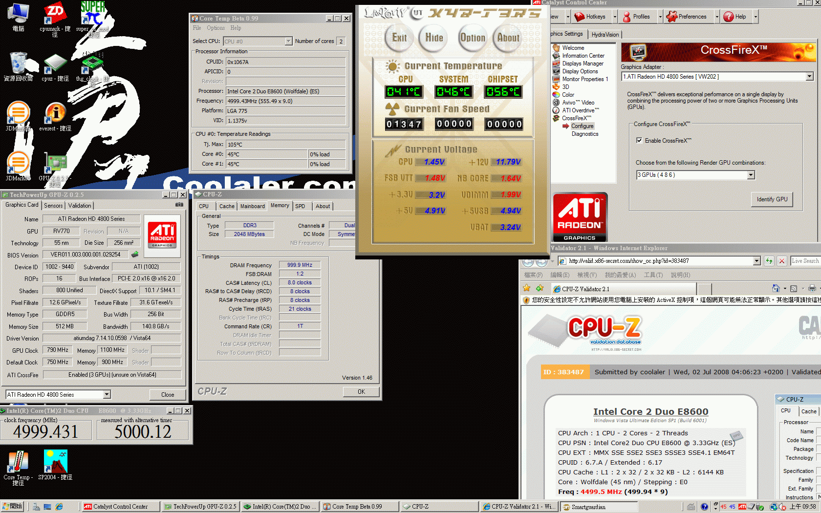This screenshot has width=821, height=513.
Task: Select Displays Manager in the Catalyst tree
Action: tap(583, 64)
